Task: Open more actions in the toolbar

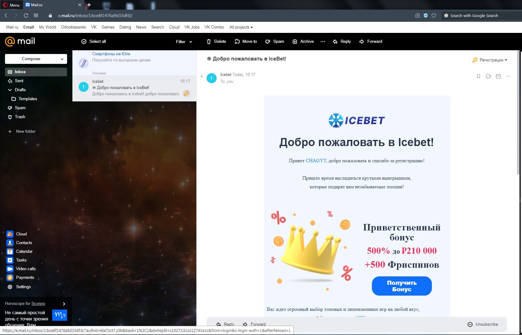Action: [323, 42]
